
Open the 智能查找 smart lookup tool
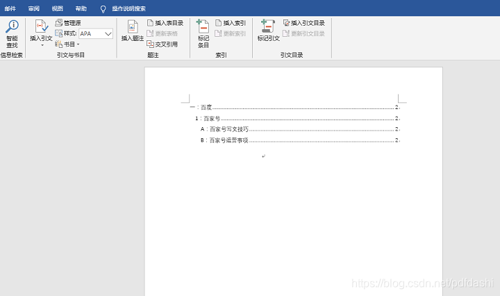pyautogui.click(x=12, y=34)
